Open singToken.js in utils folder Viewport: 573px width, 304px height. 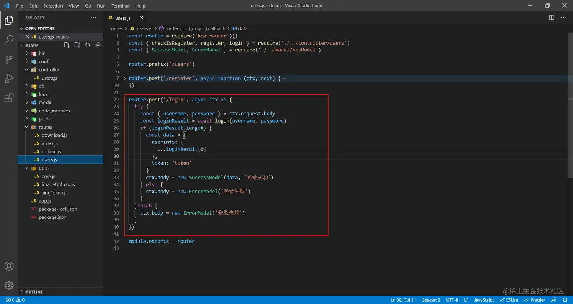55,193
